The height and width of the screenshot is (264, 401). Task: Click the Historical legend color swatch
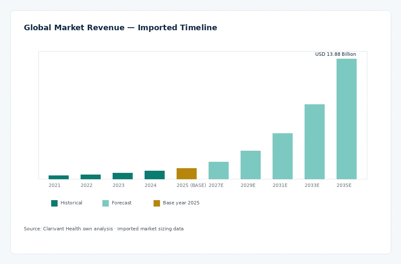click(55, 203)
